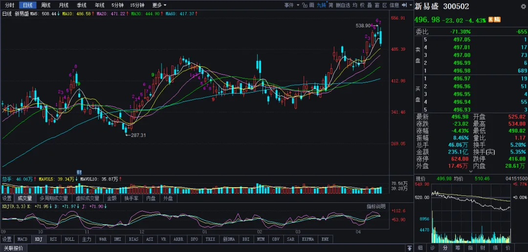Select the 成交量 volume tab
The image size is (528, 252).
tap(24, 198)
